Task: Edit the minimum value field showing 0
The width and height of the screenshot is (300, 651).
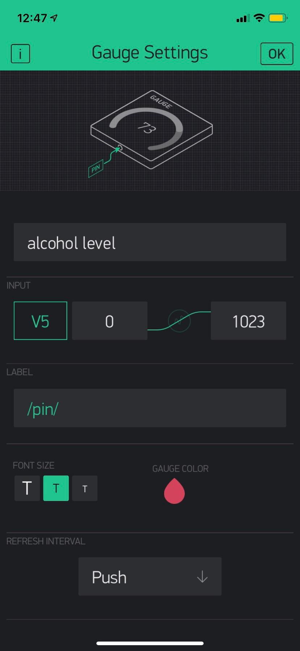Action: coord(110,321)
